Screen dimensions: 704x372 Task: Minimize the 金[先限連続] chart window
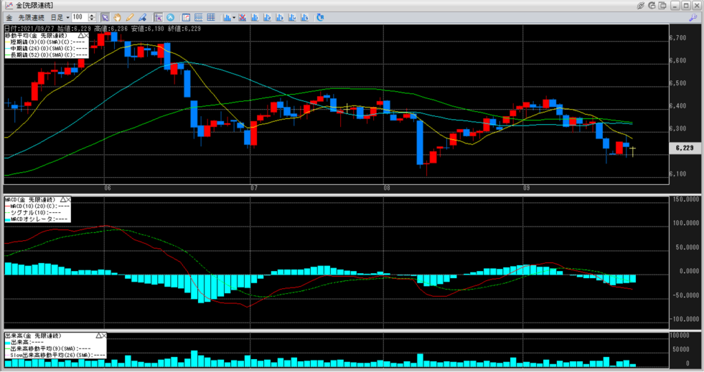(x=675, y=5)
